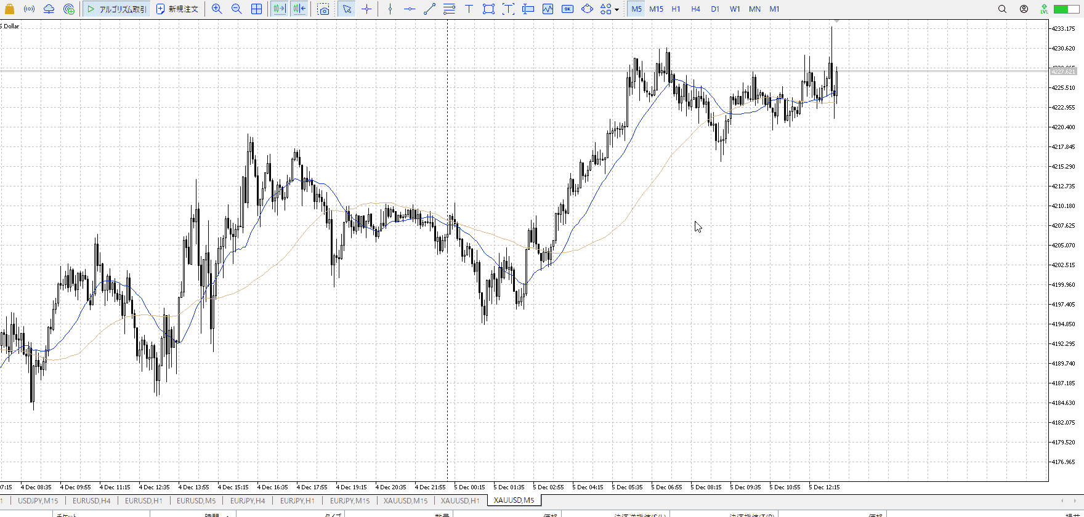Switch timeframe to D1

point(714,9)
